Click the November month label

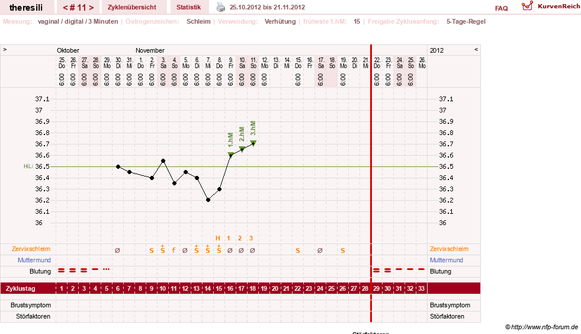click(150, 50)
